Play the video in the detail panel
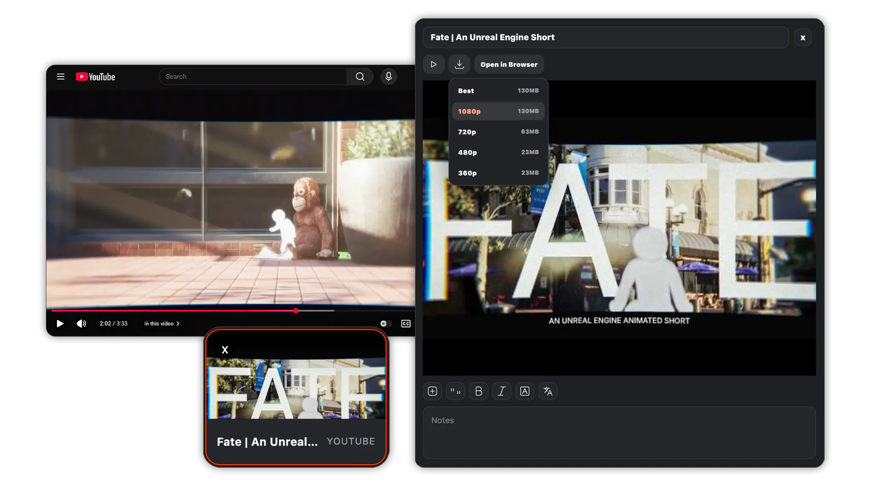 [x=434, y=64]
